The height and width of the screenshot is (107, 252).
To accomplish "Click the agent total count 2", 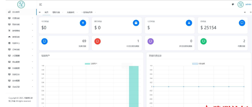I will pos(244,41).
